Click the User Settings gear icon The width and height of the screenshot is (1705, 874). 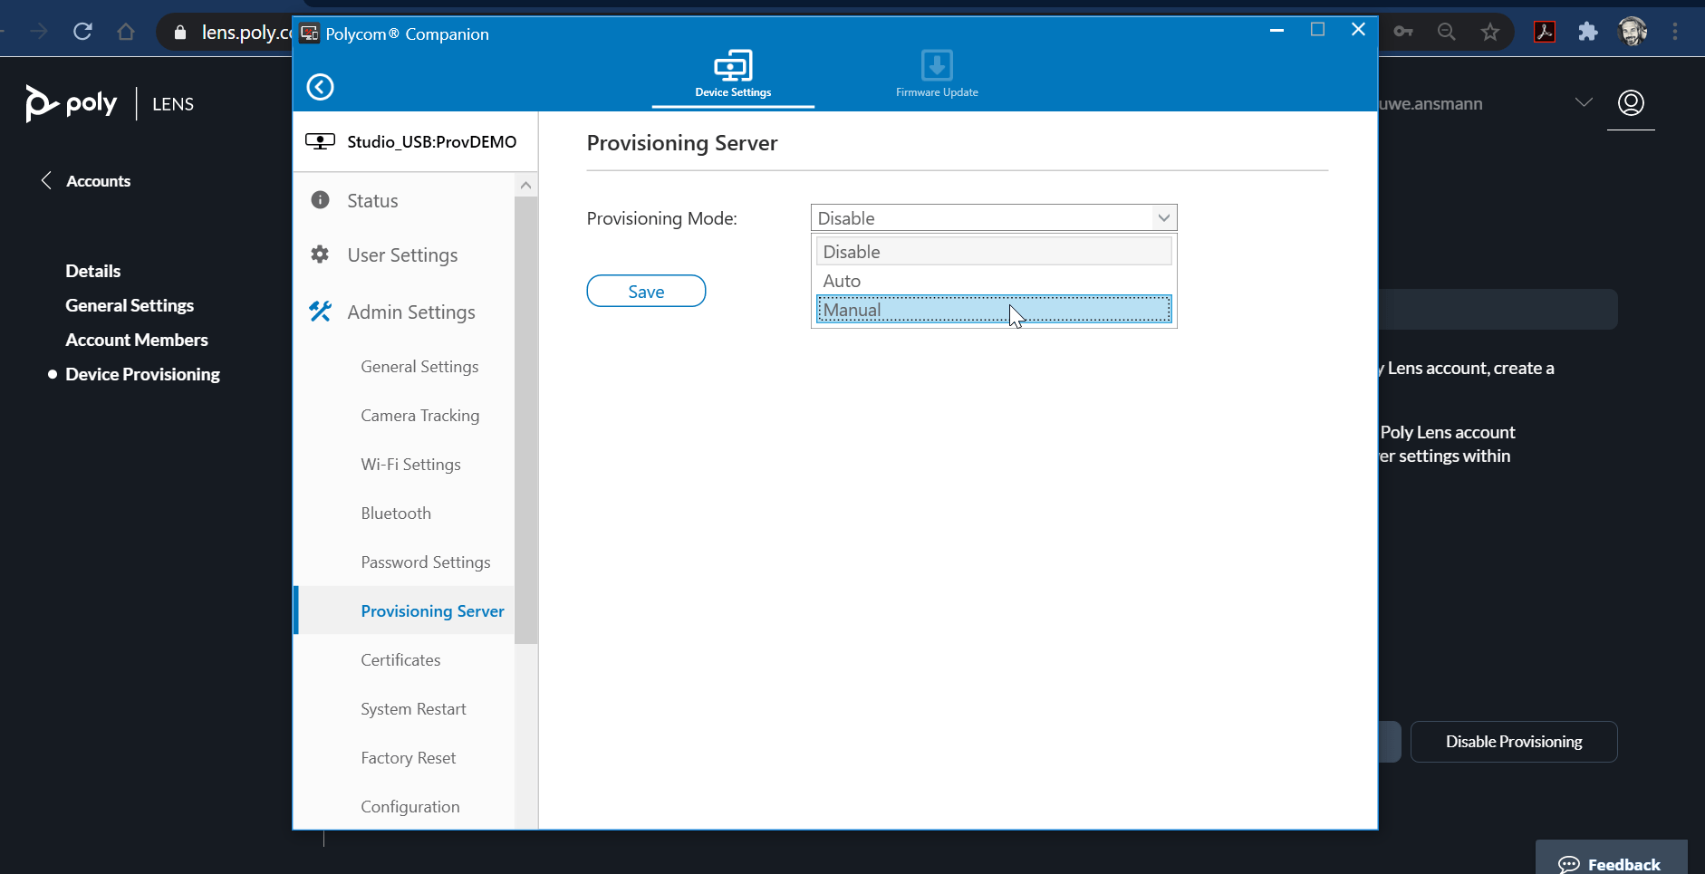coord(320,255)
